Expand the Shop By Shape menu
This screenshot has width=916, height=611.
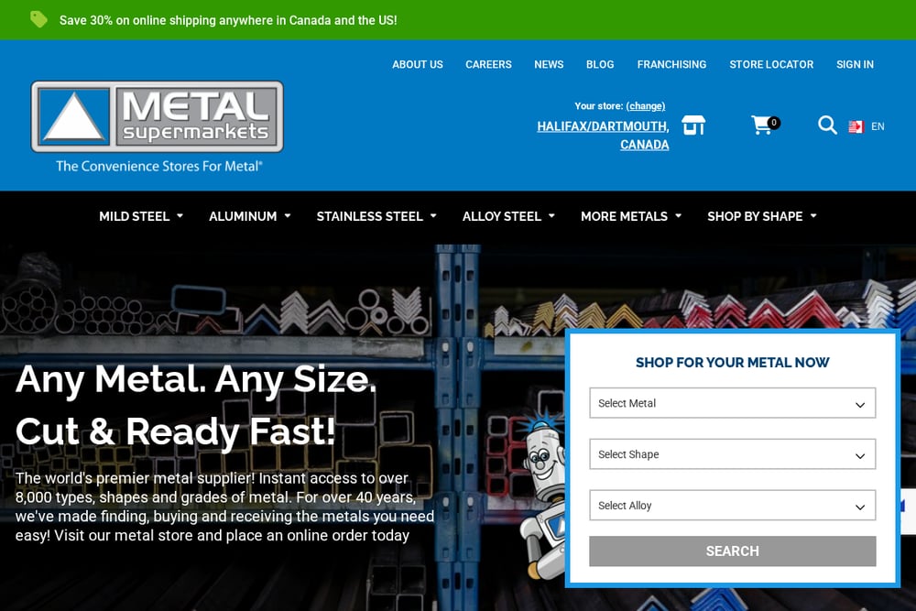pyautogui.click(x=762, y=216)
